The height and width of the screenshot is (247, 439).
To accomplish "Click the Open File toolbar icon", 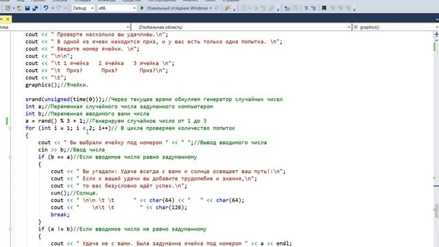I will click(19, 8).
